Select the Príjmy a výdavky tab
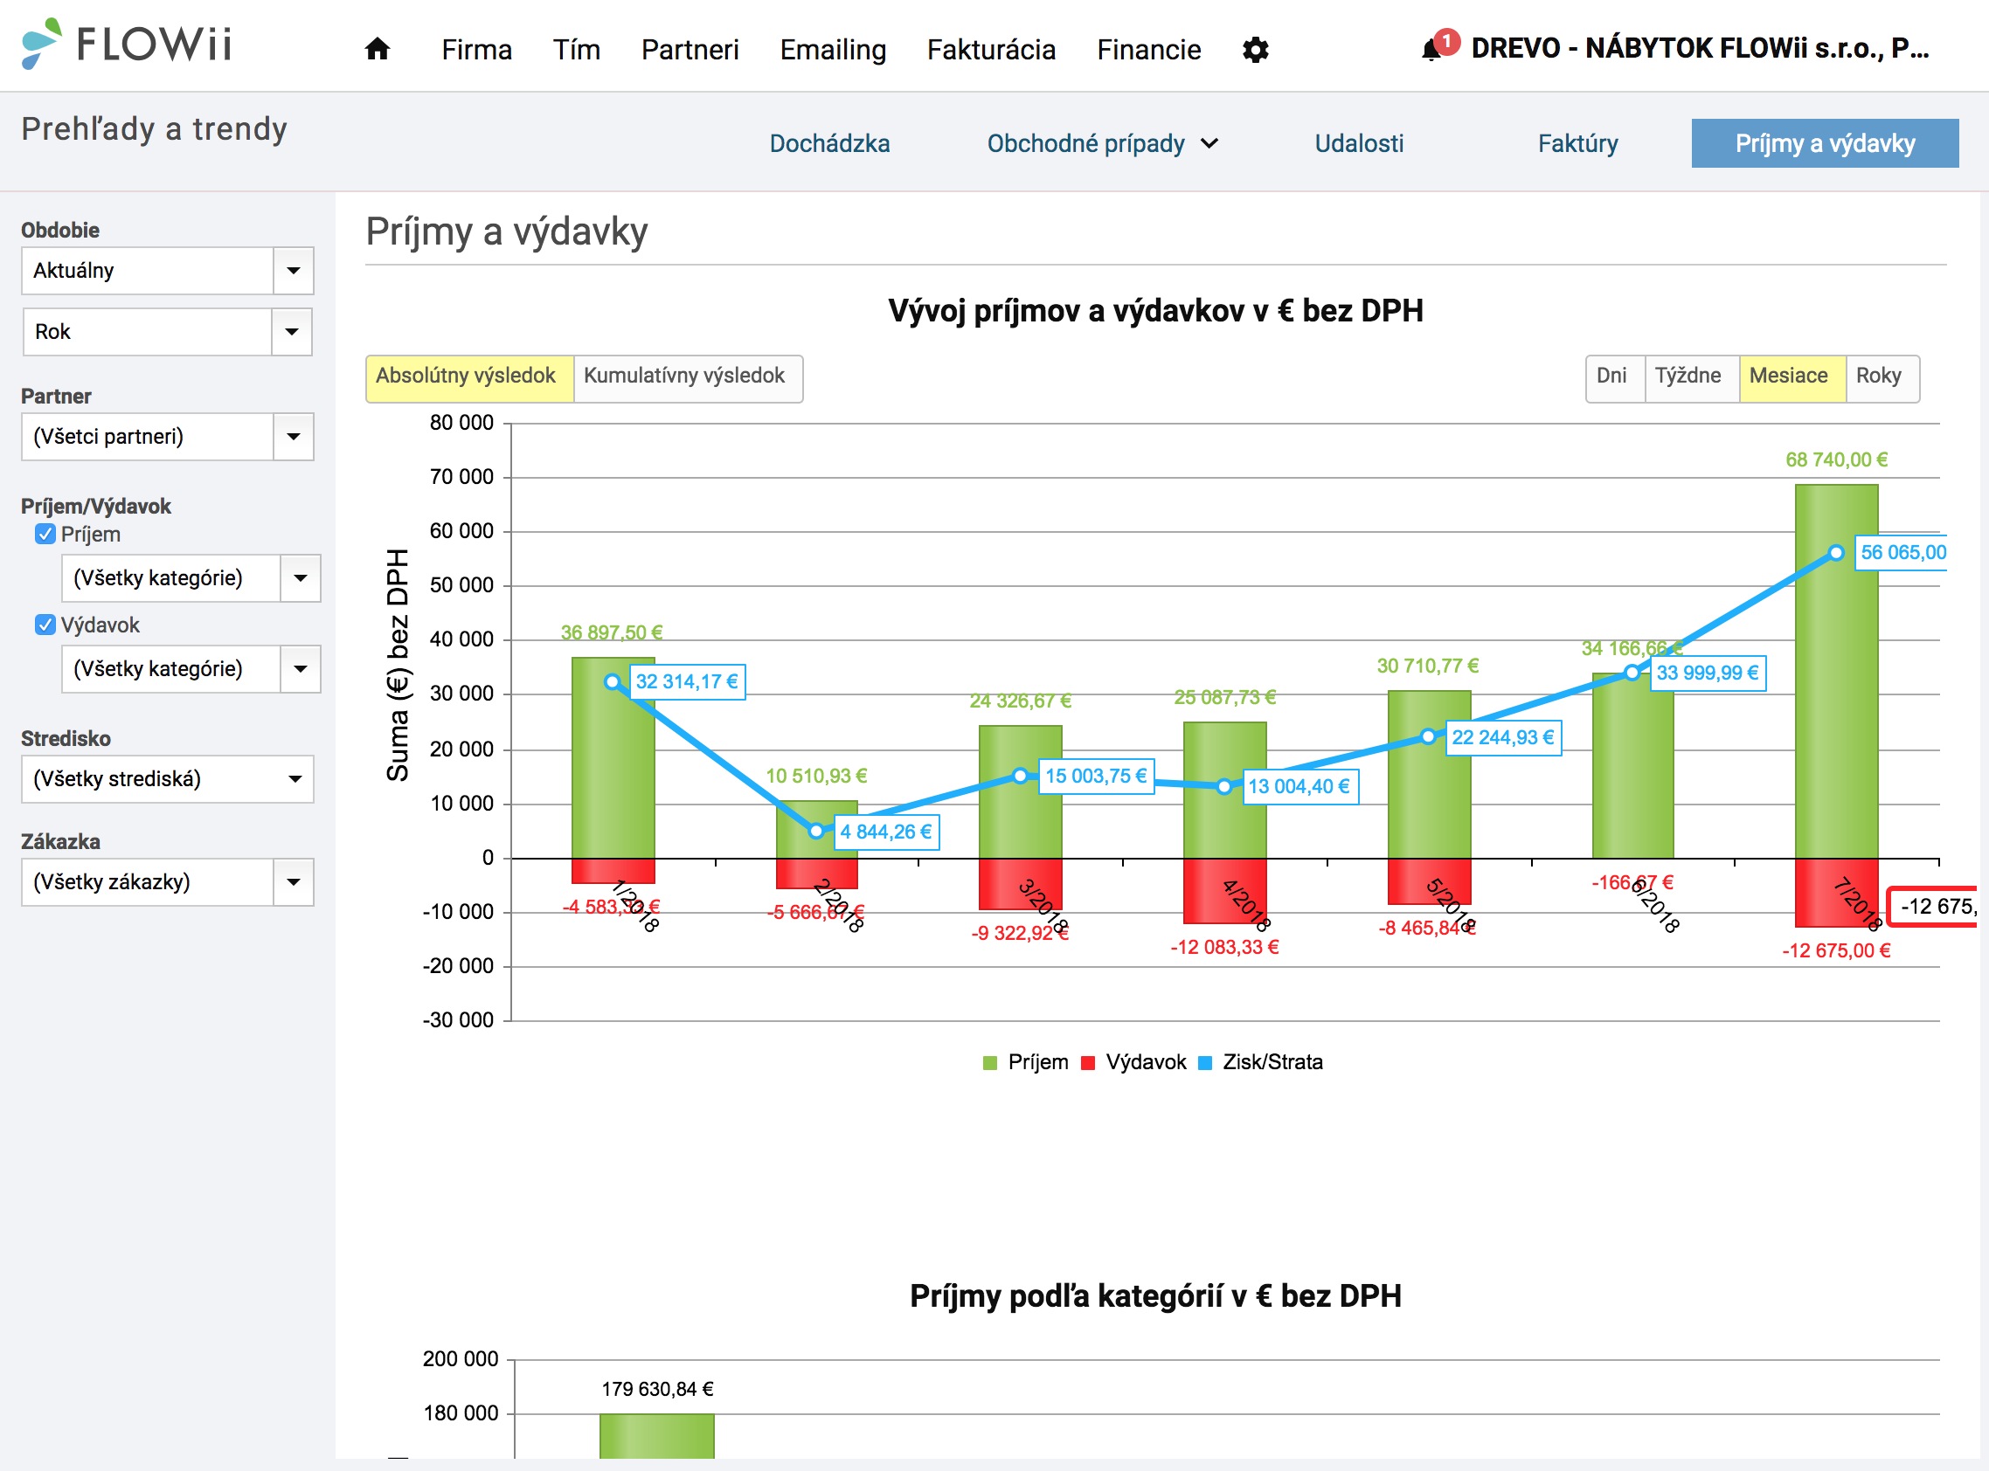 pos(1825,143)
